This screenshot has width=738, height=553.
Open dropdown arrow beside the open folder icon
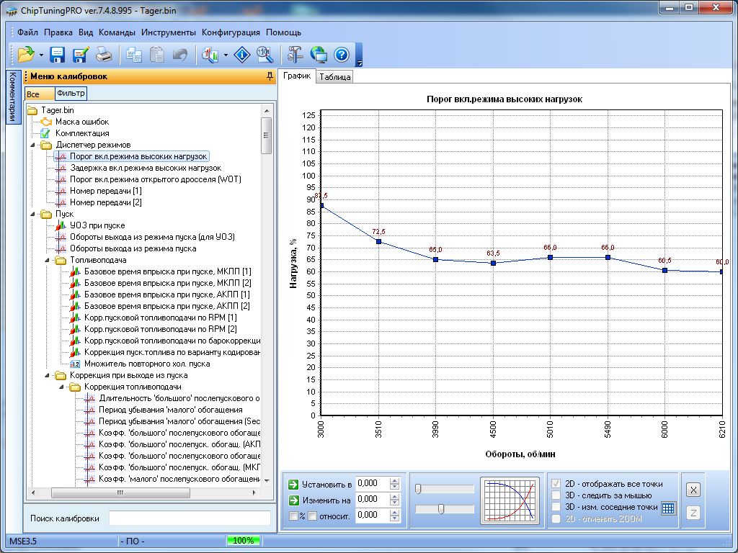pyautogui.click(x=42, y=55)
